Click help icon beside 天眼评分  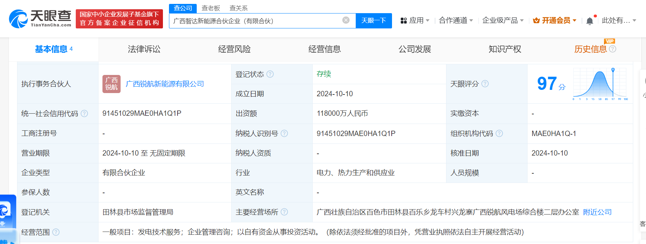tap(485, 84)
